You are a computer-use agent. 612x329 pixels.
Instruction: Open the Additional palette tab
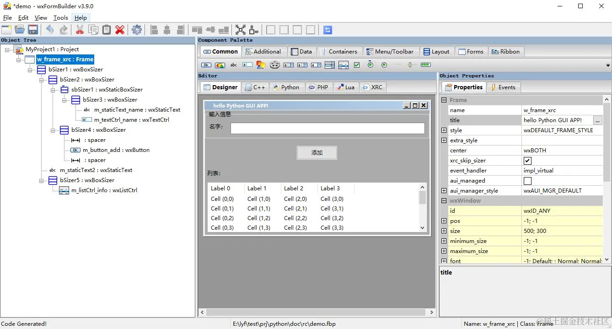click(263, 52)
